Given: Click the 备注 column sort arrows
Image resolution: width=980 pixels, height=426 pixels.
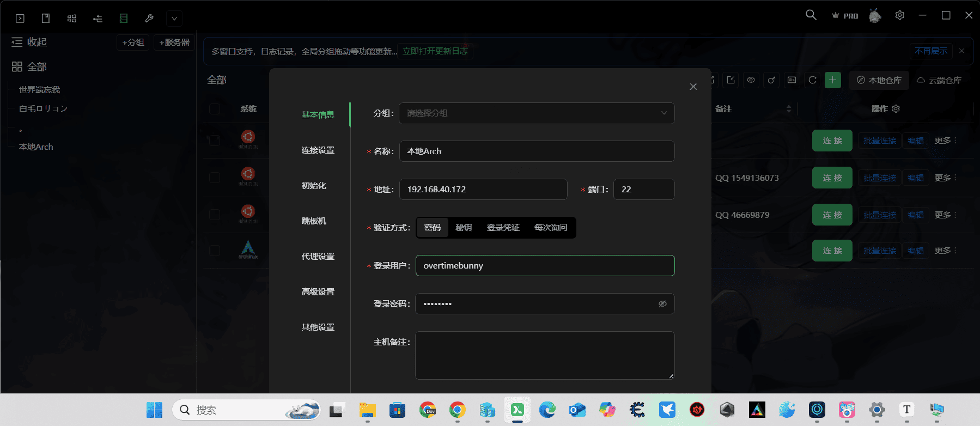Looking at the screenshot, I should [789, 109].
